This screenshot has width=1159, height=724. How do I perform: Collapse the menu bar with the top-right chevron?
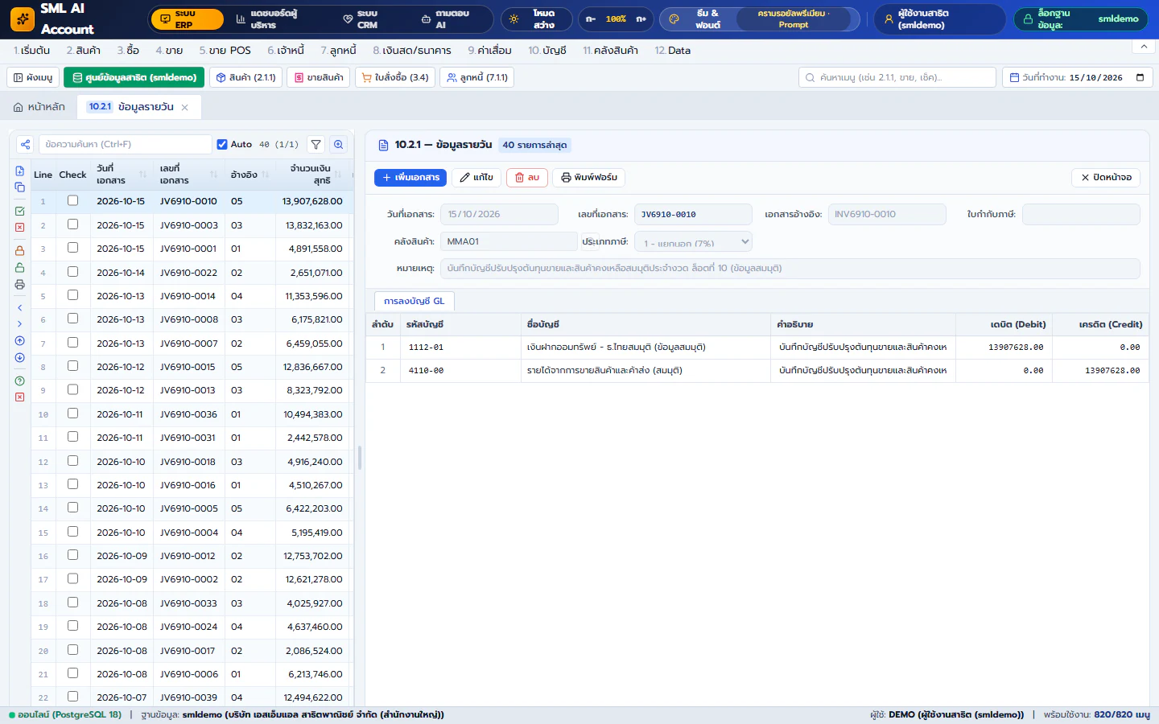pyautogui.click(x=1144, y=47)
